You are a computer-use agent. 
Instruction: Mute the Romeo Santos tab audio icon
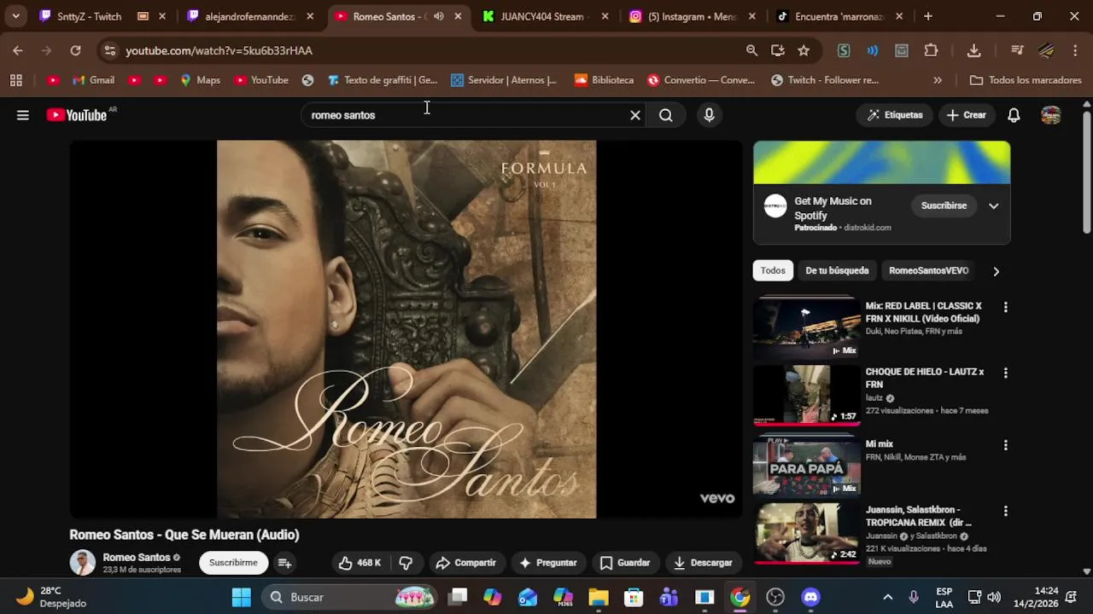439,16
